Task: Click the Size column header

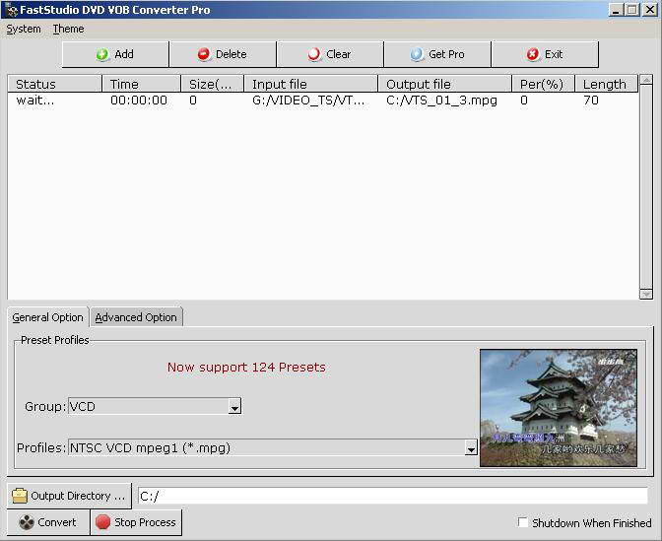Action: 213,84
